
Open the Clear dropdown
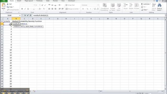(x=145, y=10)
